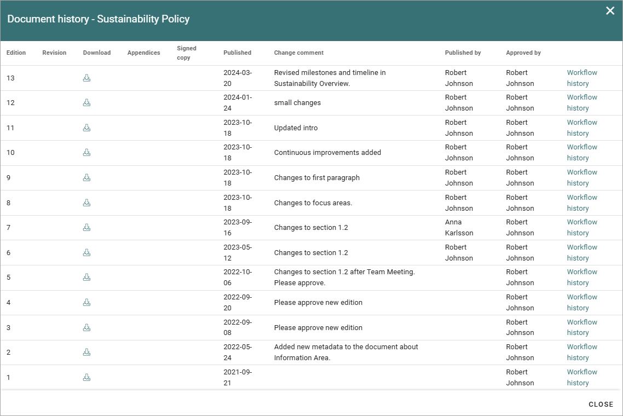Viewport: 623px width, 416px height.
Task: Download the first edition from 2021-09-21
Action: (86, 377)
